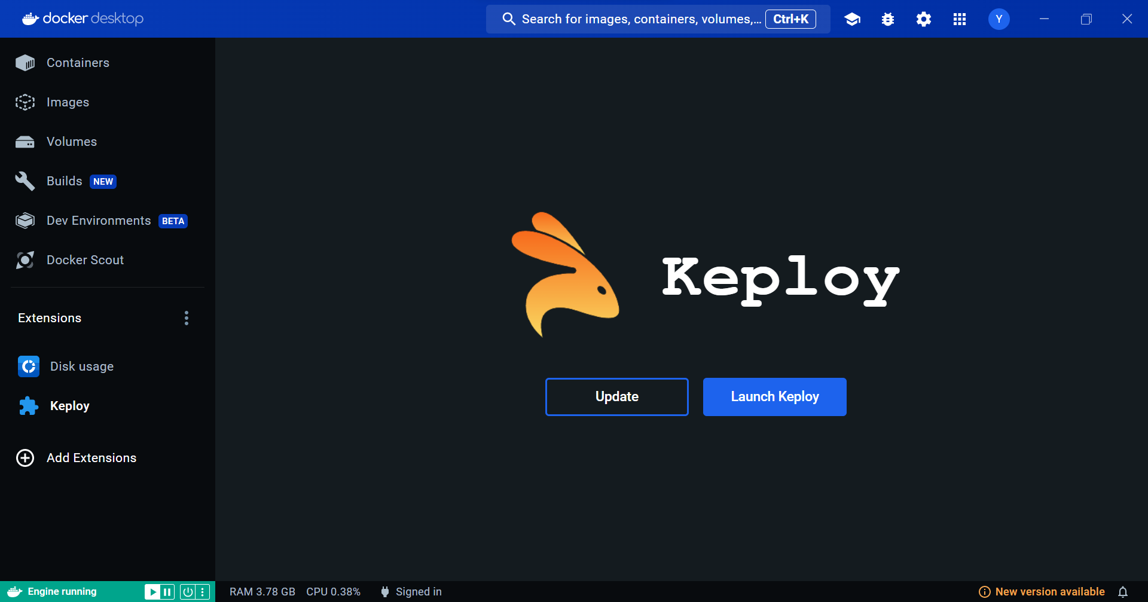Click the Keploy rabbit logo

pos(566,275)
